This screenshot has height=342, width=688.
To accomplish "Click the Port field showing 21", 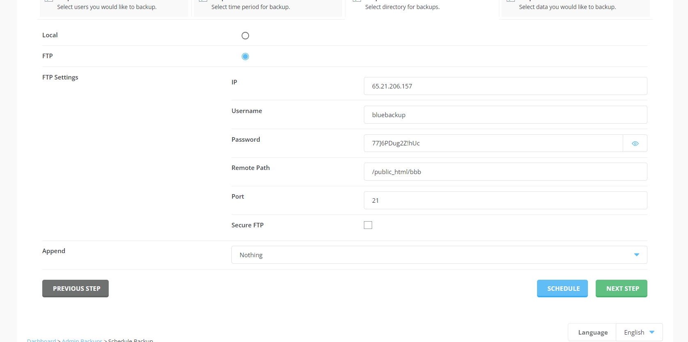I will 505,200.
